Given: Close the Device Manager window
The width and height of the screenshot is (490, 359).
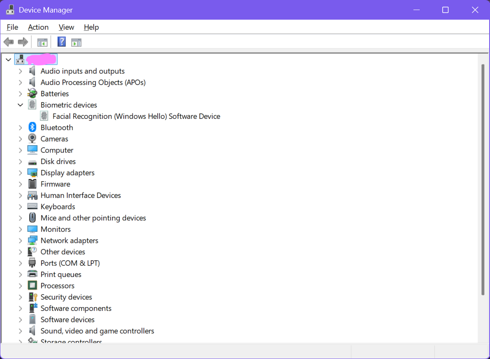Looking at the screenshot, I should pos(475,10).
